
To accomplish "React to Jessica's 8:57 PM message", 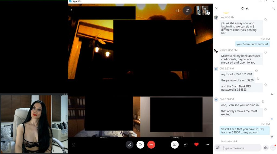I will (x=266, y=52).
